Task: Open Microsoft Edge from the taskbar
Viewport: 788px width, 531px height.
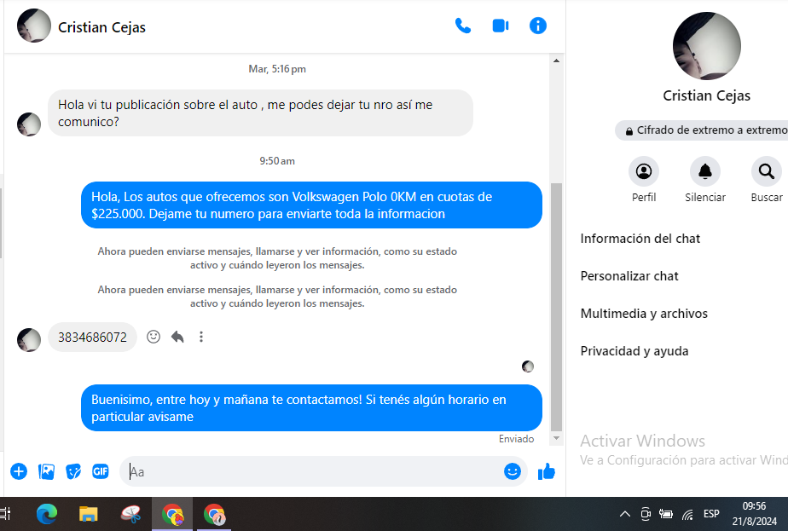Action: (x=47, y=515)
